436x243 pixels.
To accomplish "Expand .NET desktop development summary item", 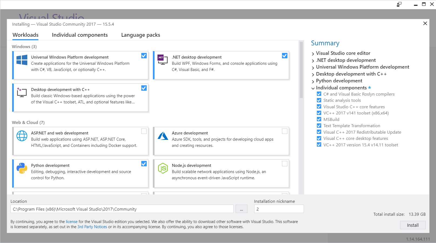I will 313,61.
